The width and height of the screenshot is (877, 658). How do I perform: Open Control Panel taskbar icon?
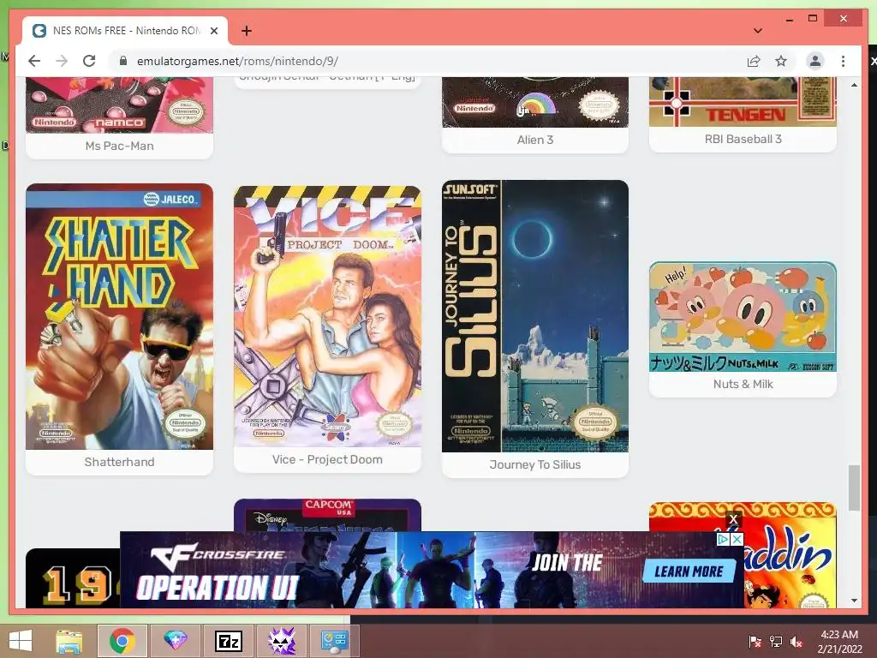335,641
